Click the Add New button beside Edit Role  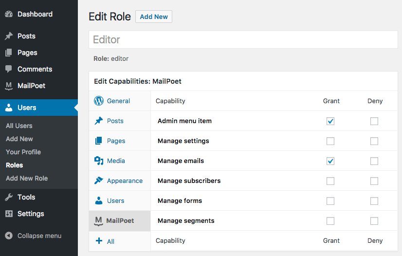(154, 17)
